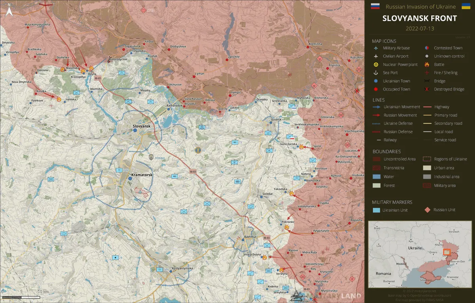Screen dimensions: 475x303
Task: Click the Ukrainian flag in the header
Action: tap(466, 6)
